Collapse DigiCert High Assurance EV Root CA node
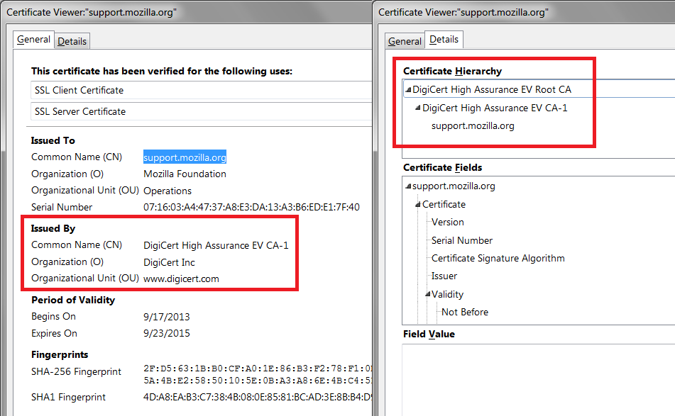This screenshot has width=675, height=416. coord(408,90)
